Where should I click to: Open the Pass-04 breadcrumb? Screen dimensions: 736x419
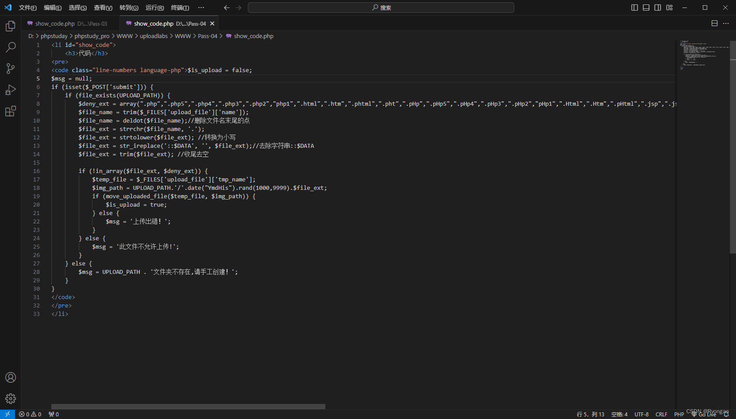(208, 36)
